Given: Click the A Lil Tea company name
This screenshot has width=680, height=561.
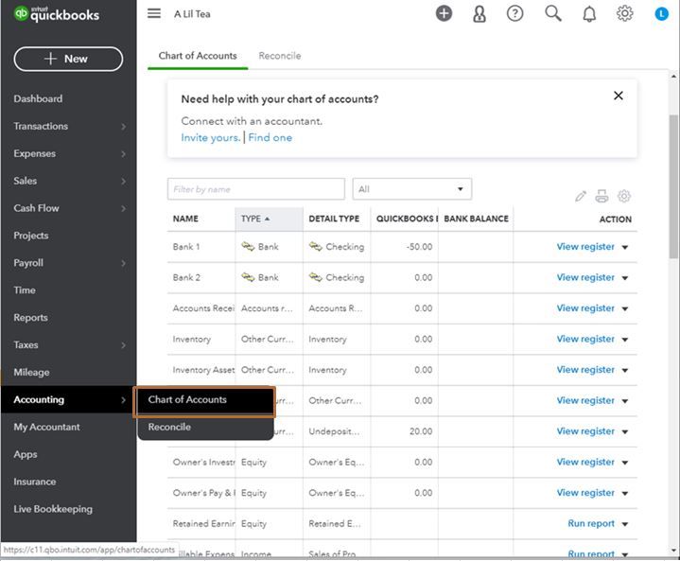Looking at the screenshot, I should [192, 14].
